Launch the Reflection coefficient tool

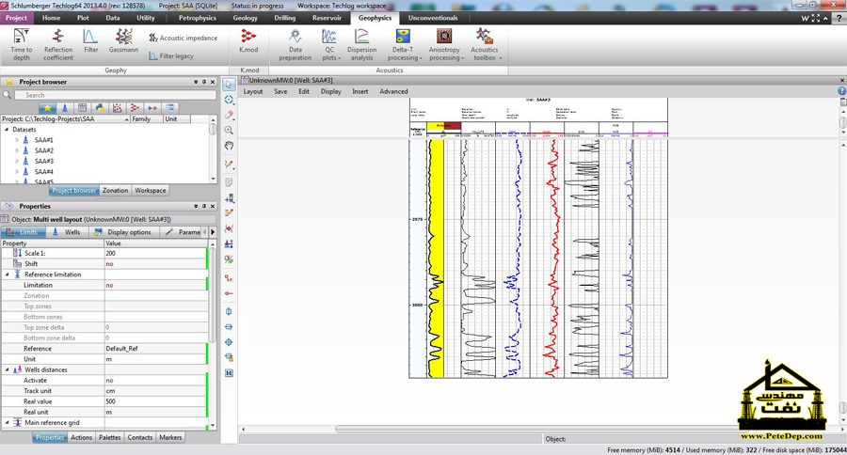click(x=58, y=44)
